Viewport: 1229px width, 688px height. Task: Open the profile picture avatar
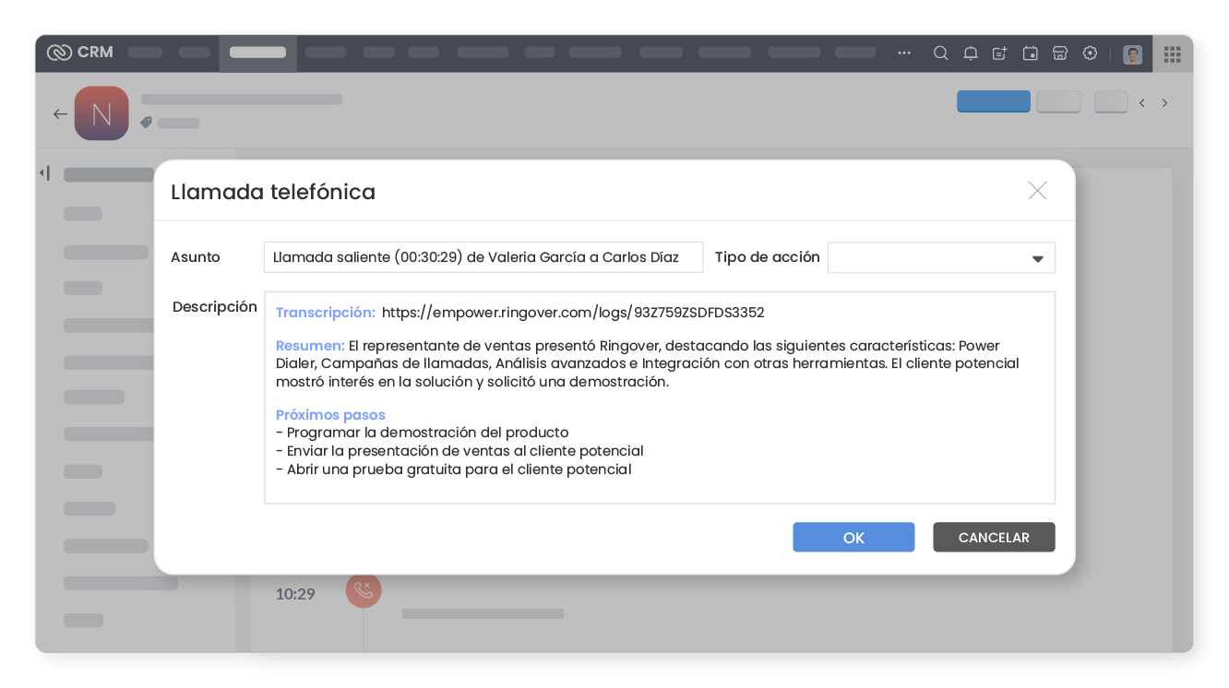tap(1130, 53)
